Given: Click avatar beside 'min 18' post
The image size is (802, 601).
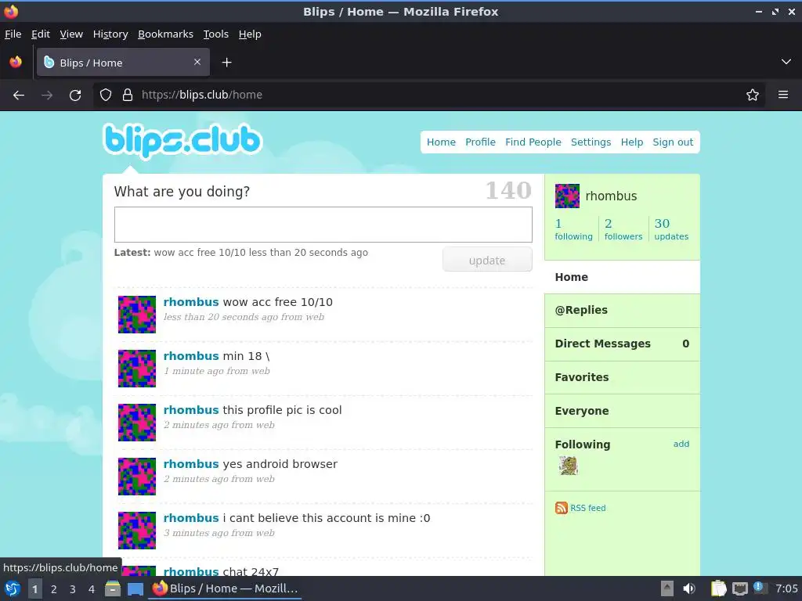Looking at the screenshot, I should (x=137, y=369).
